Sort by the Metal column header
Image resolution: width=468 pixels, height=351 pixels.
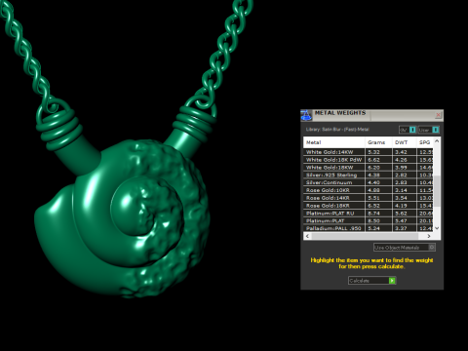pyautogui.click(x=334, y=142)
